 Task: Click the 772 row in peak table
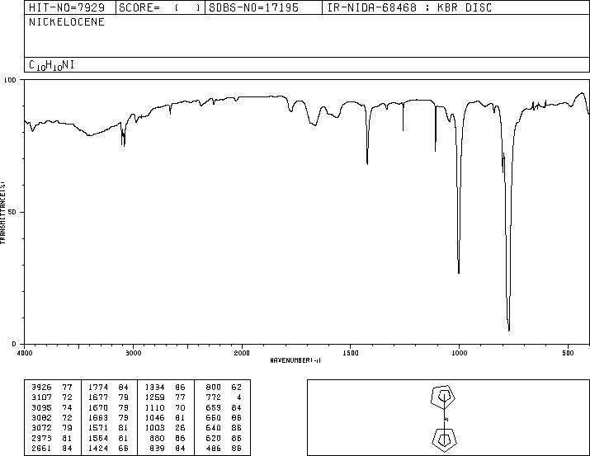point(223,397)
